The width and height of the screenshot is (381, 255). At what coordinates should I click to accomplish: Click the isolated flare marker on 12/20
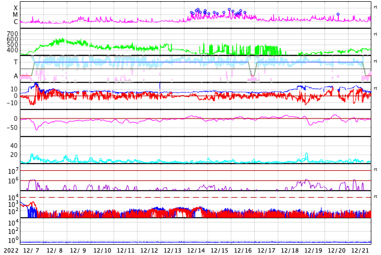tap(338, 14)
